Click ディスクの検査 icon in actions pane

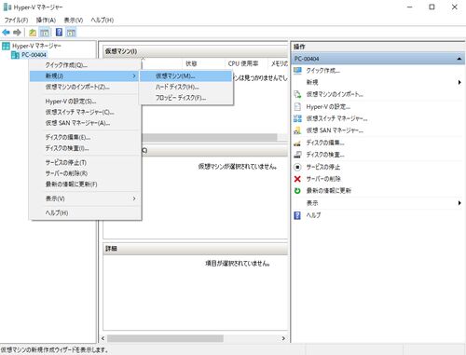[297, 155]
